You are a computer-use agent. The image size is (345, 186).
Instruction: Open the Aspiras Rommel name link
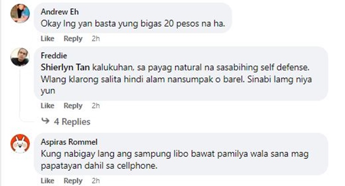click(69, 142)
